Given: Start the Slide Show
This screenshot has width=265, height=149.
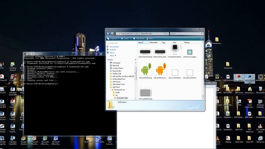Looking at the screenshot, I should coord(139,38).
